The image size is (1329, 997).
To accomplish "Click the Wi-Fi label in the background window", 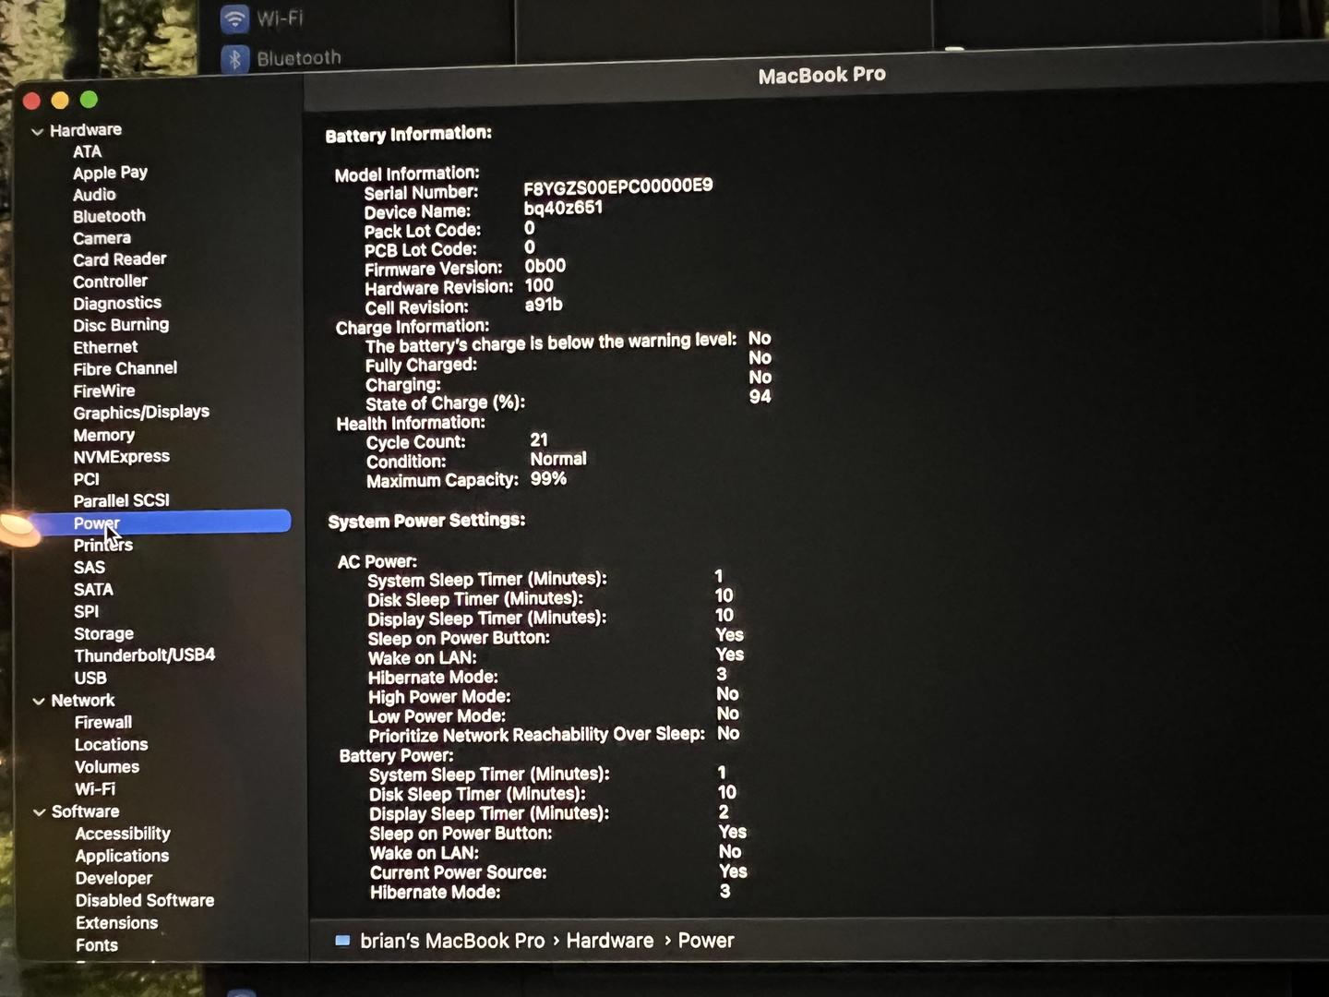I will point(280,18).
